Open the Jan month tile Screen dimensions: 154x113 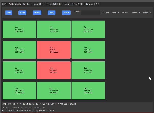[x=19, y=29]
